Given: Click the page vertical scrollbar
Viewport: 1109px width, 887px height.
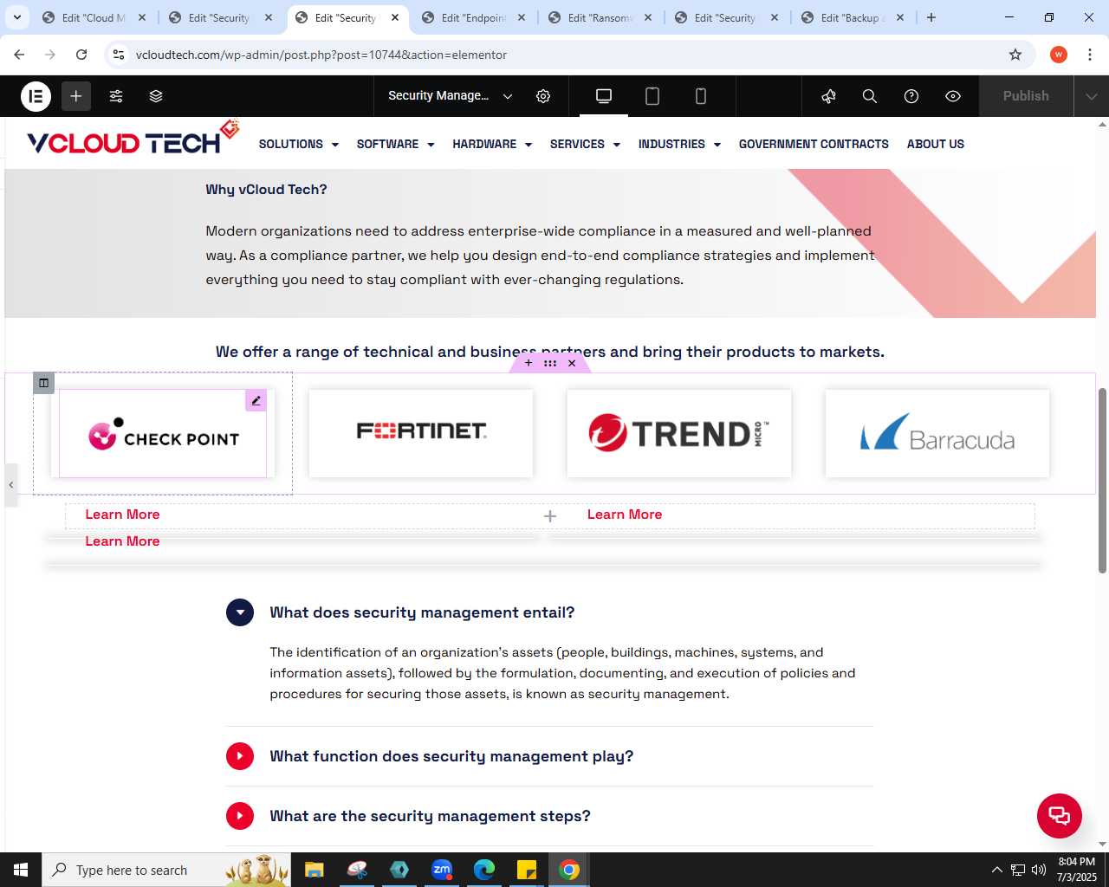Looking at the screenshot, I should (1102, 480).
